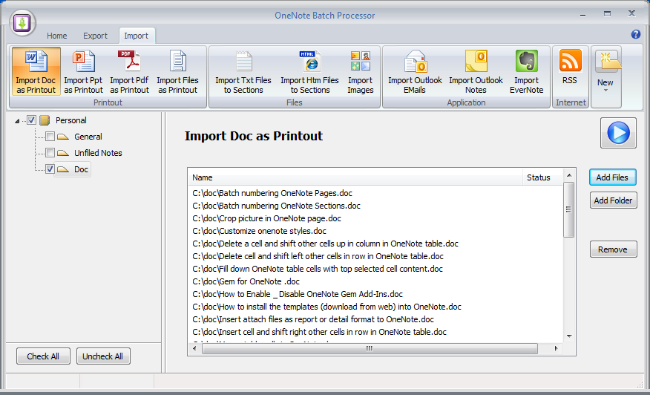Collapse the Personal notebook tree node
Viewport: 650px width, 395px height.
[x=17, y=121]
